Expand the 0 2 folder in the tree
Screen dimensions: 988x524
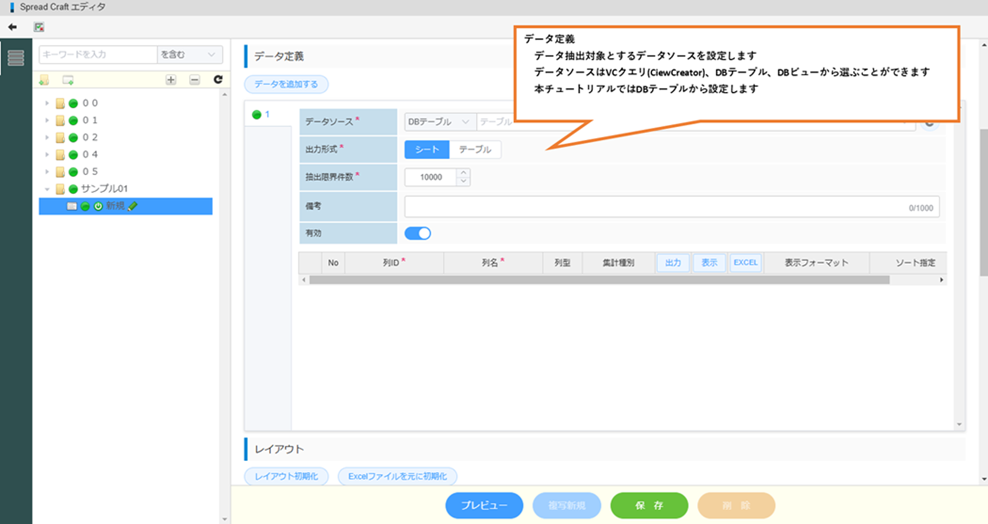tap(47, 137)
